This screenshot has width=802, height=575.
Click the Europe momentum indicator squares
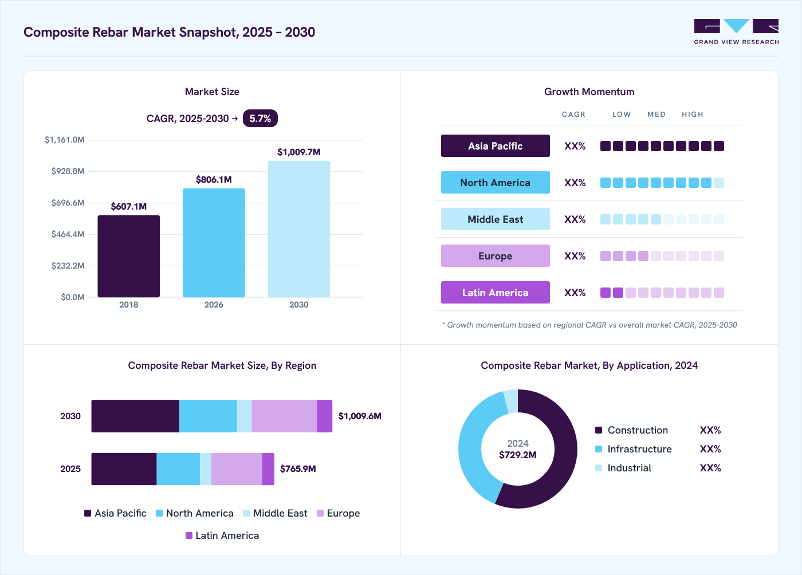[x=662, y=256]
